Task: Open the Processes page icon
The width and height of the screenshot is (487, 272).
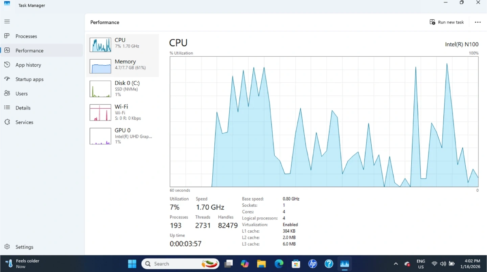Action: pyautogui.click(x=7, y=36)
